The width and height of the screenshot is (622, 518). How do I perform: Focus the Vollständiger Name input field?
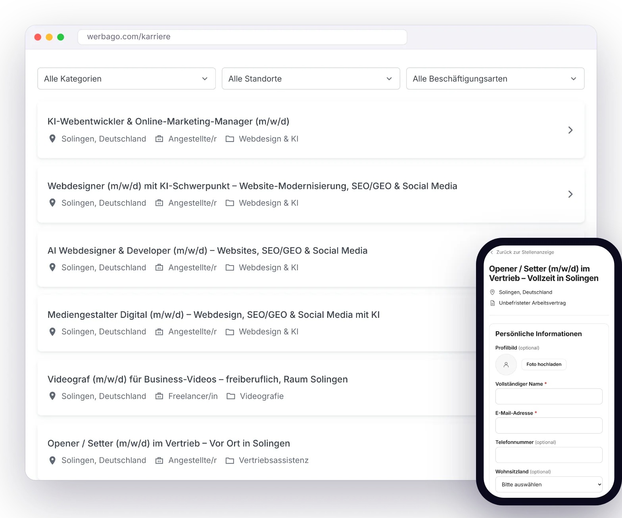[x=549, y=396]
